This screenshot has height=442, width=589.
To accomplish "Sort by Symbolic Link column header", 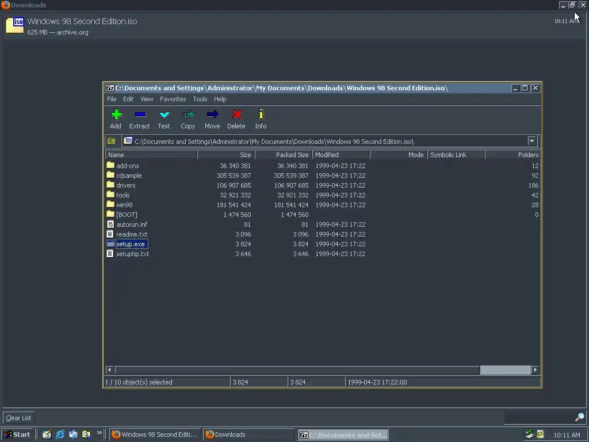I will pyautogui.click(x=456, y=155).
